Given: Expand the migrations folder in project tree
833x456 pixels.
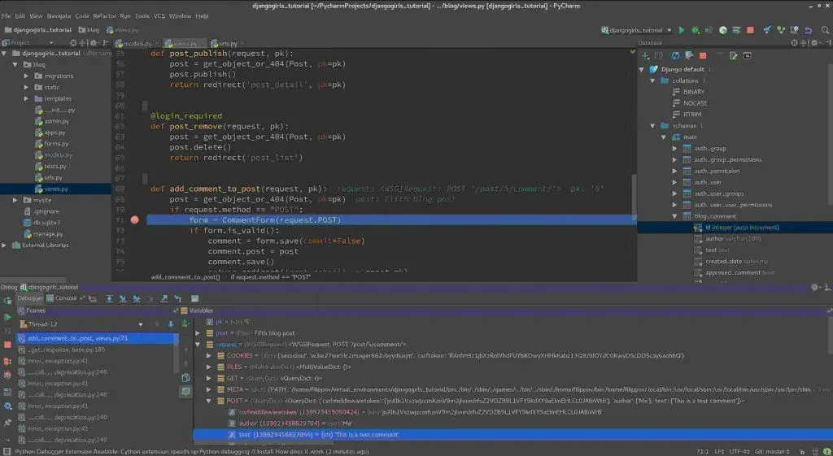Looking at the screenshot, I should click(26, 76).
